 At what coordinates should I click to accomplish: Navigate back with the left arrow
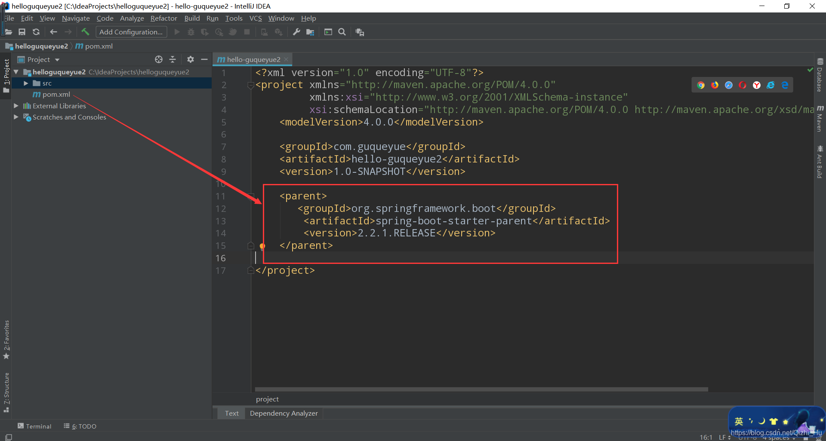[53, 32]
